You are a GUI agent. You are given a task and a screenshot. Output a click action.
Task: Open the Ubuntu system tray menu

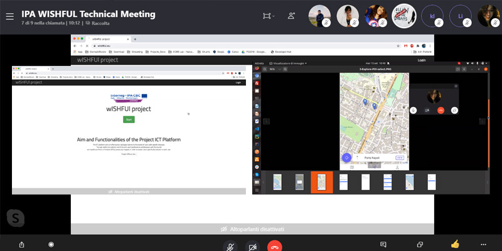pos(476,63)
